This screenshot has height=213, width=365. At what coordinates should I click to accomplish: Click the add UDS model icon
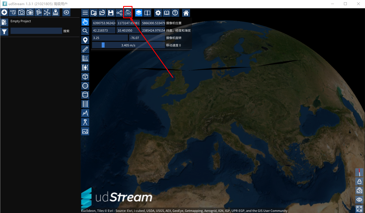[x=13, y=13]
